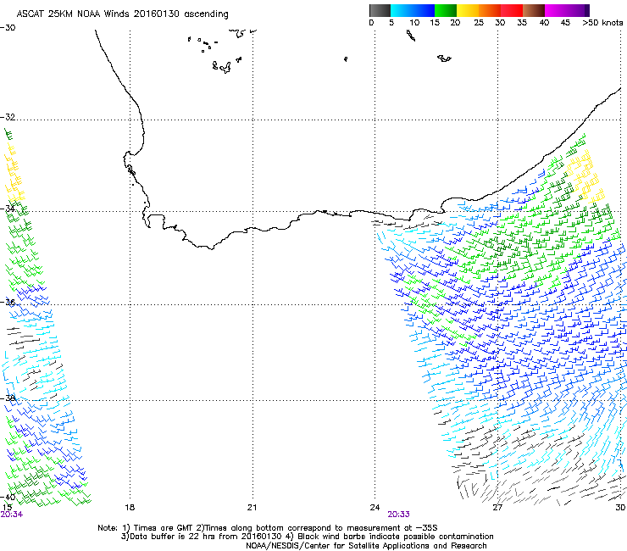
Task: Click the yellow 20-25 knots legend swatch
Action: pos(468,10)
